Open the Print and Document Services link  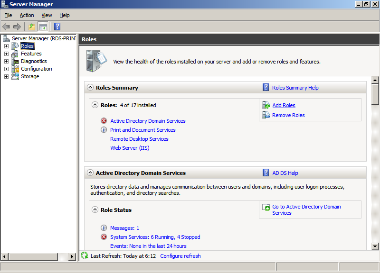click(x=143, y=130)
